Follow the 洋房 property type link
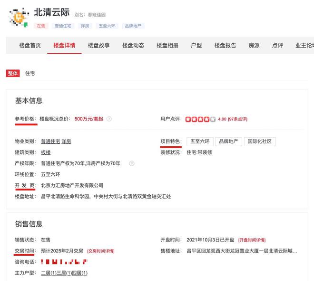 click(66, 141)
